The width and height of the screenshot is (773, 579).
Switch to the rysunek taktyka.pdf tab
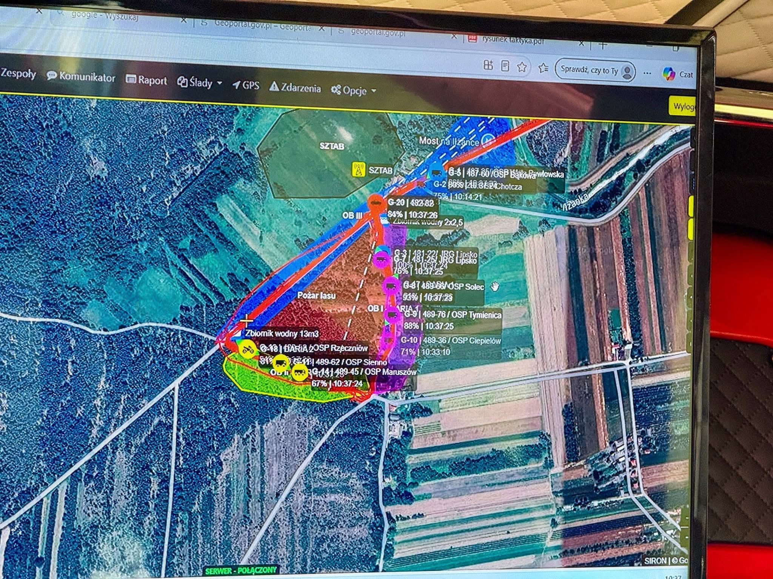[x=527, y=41]
